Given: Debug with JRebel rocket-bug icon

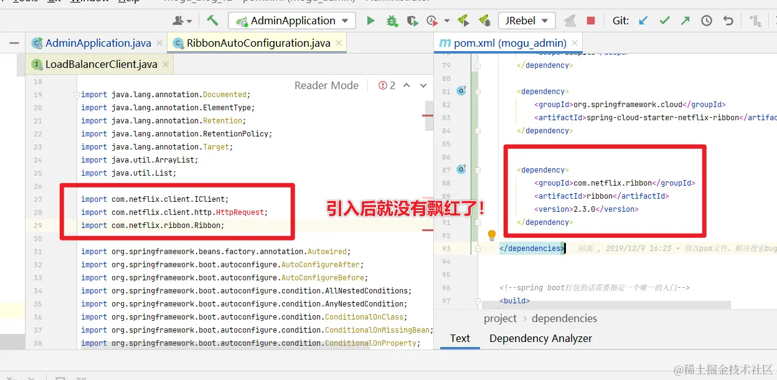Looking at the screenshot, I should 484,21.
